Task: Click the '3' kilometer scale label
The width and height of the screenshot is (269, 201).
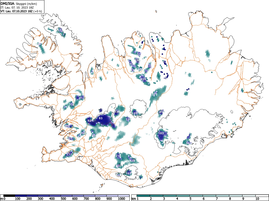Action: [x=164, y=199]
